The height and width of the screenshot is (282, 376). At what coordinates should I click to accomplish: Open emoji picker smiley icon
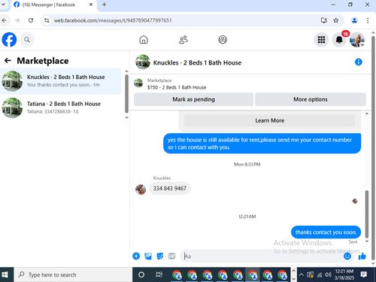pyautogui.click(x=347, y=256)
